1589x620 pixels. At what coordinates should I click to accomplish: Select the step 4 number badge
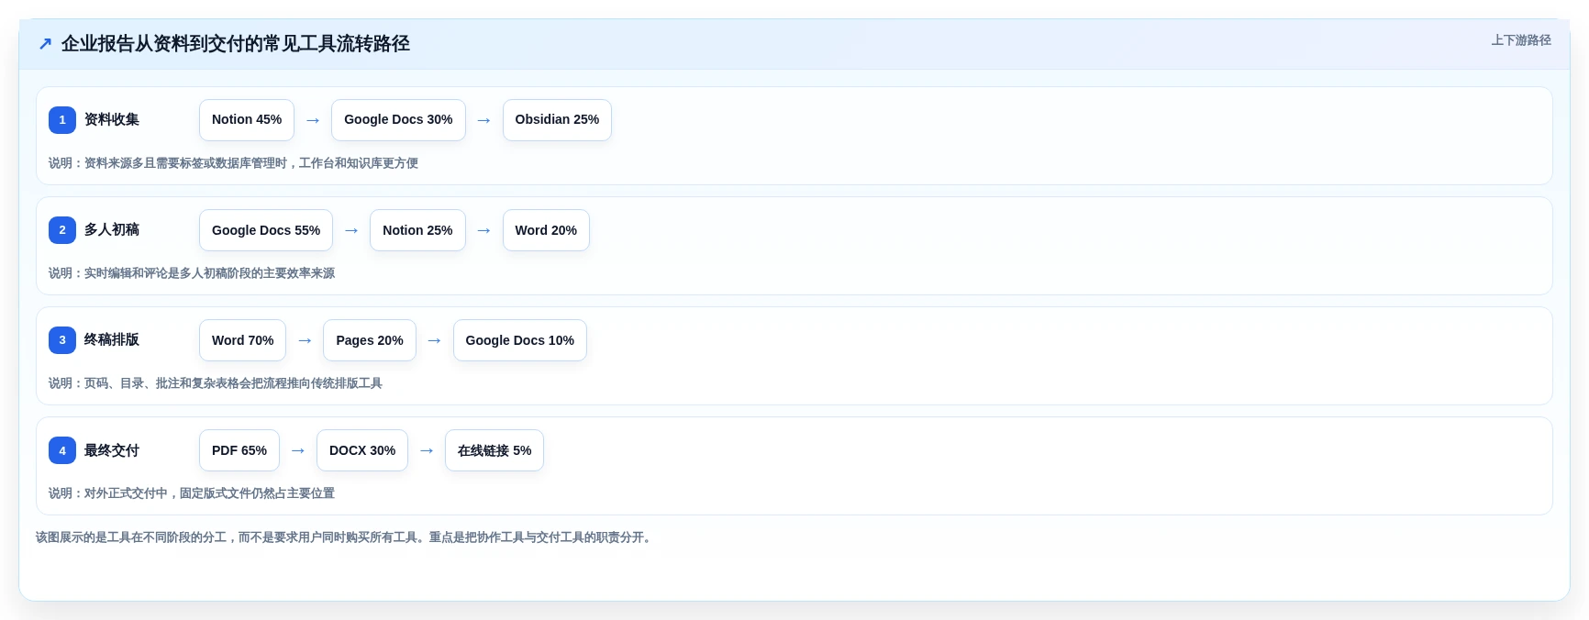[x=62, y=450]
